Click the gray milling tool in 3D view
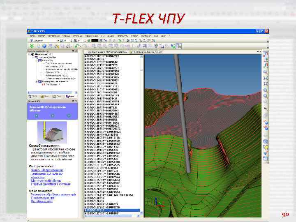296x222 pixels. click(183, 113)
